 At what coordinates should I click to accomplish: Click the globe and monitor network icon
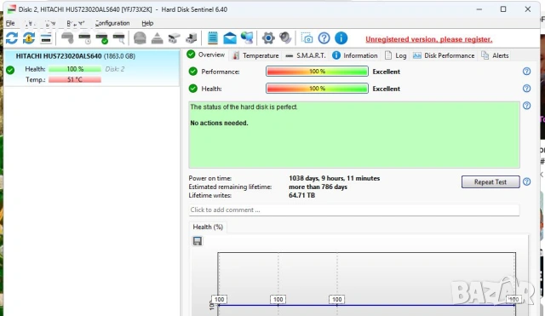point(247,37)
